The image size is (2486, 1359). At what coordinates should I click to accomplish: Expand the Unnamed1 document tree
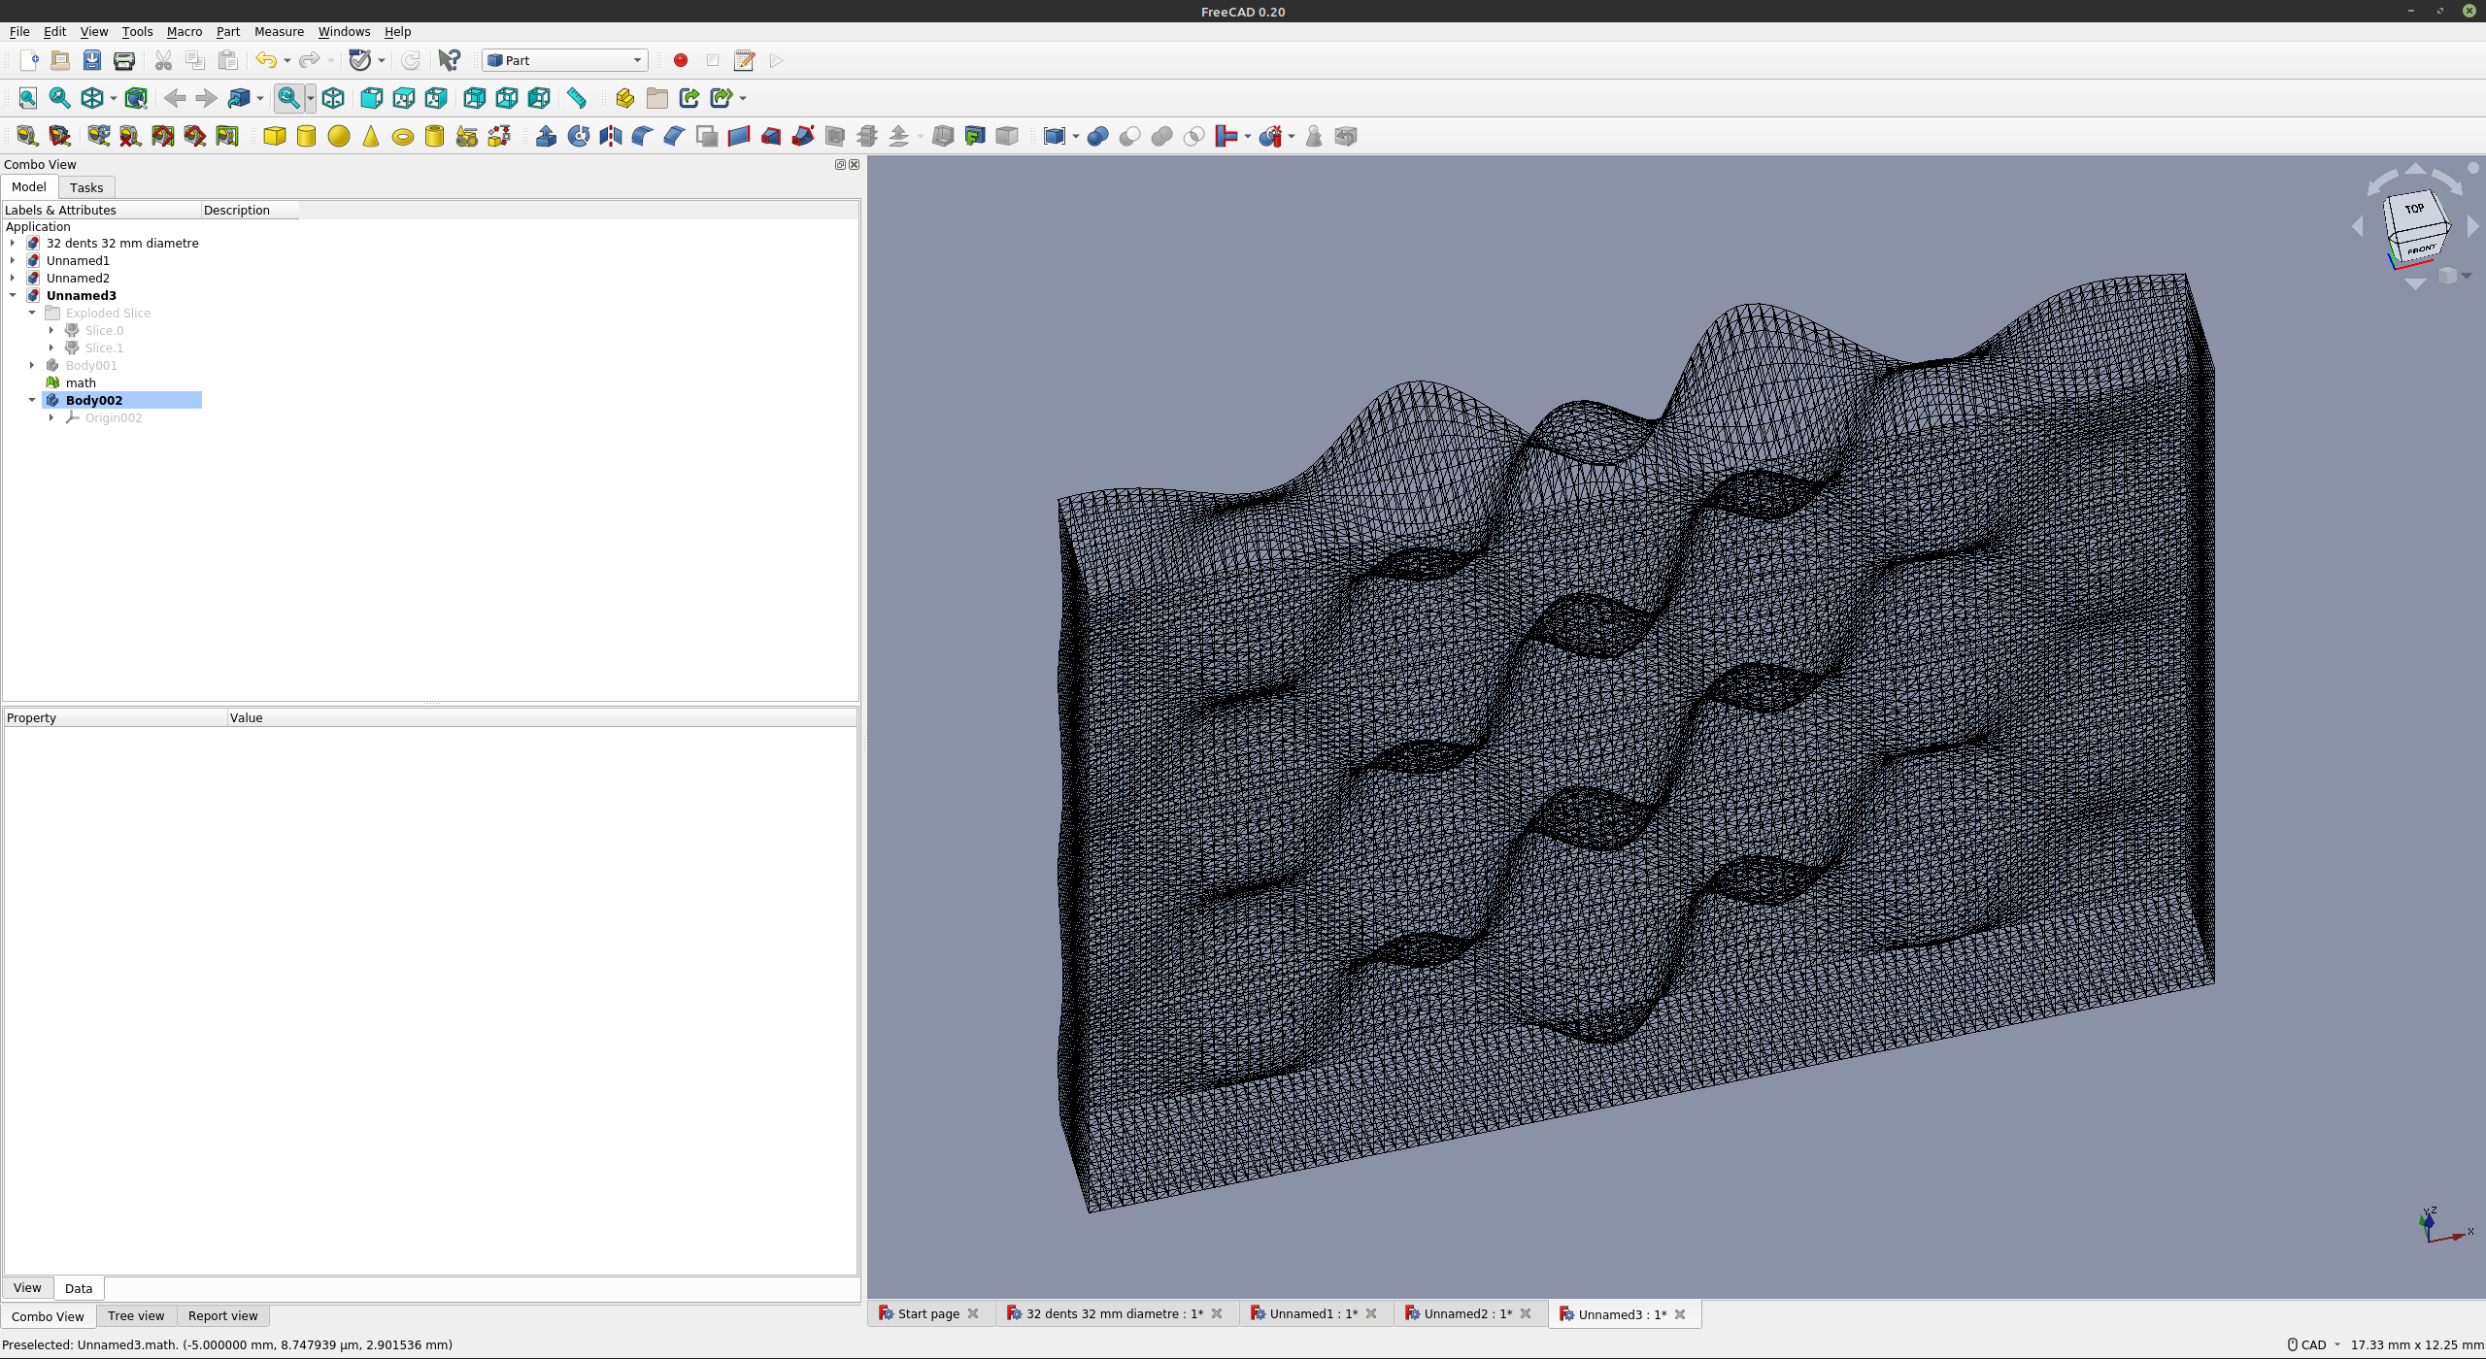coord(13,260)
